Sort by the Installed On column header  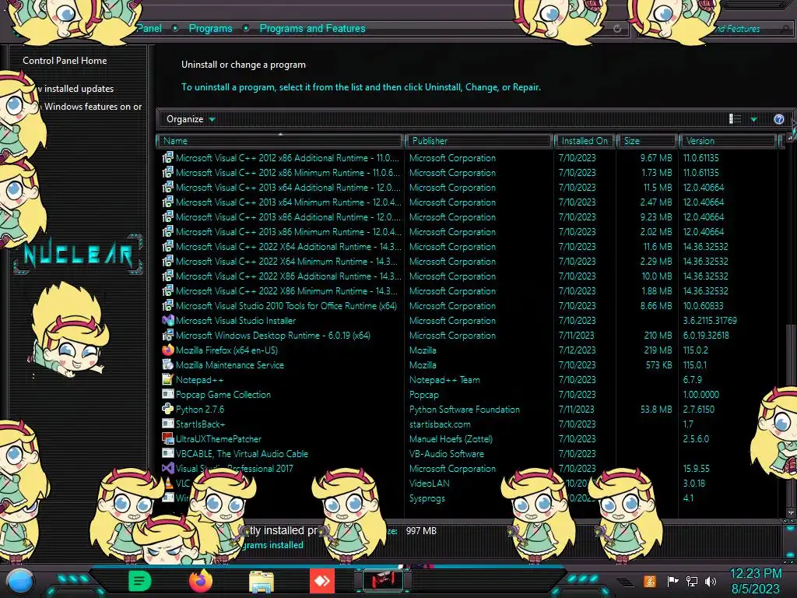(x=585, y=141)
